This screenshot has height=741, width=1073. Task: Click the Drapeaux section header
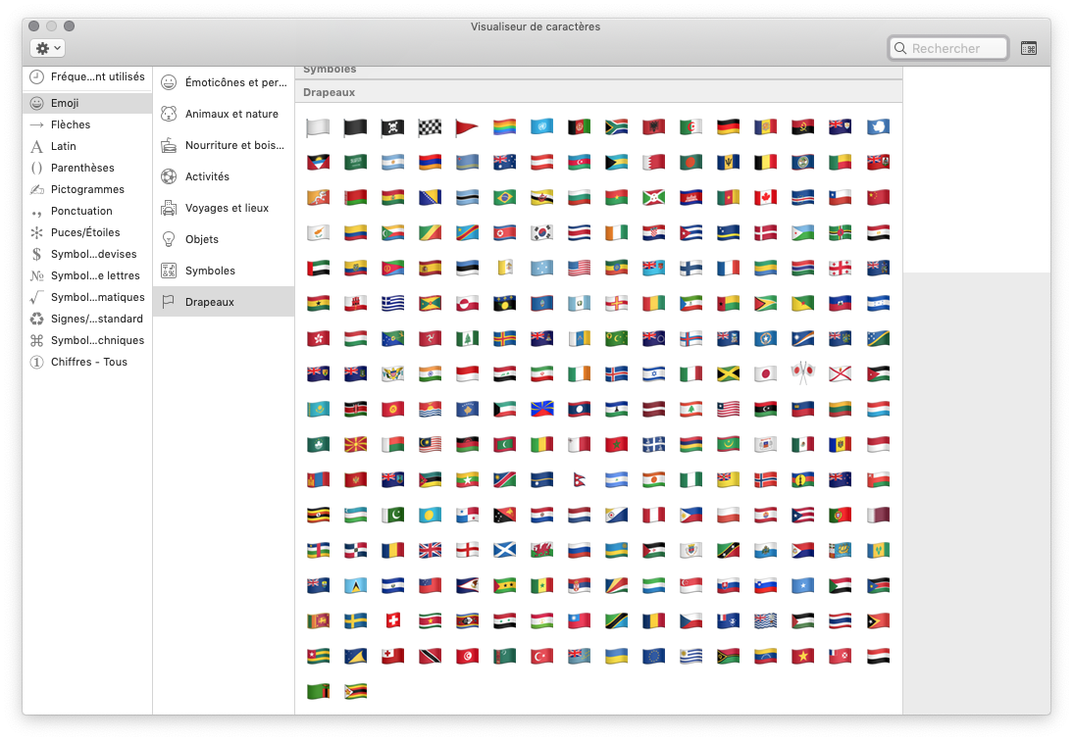point(598,92)
